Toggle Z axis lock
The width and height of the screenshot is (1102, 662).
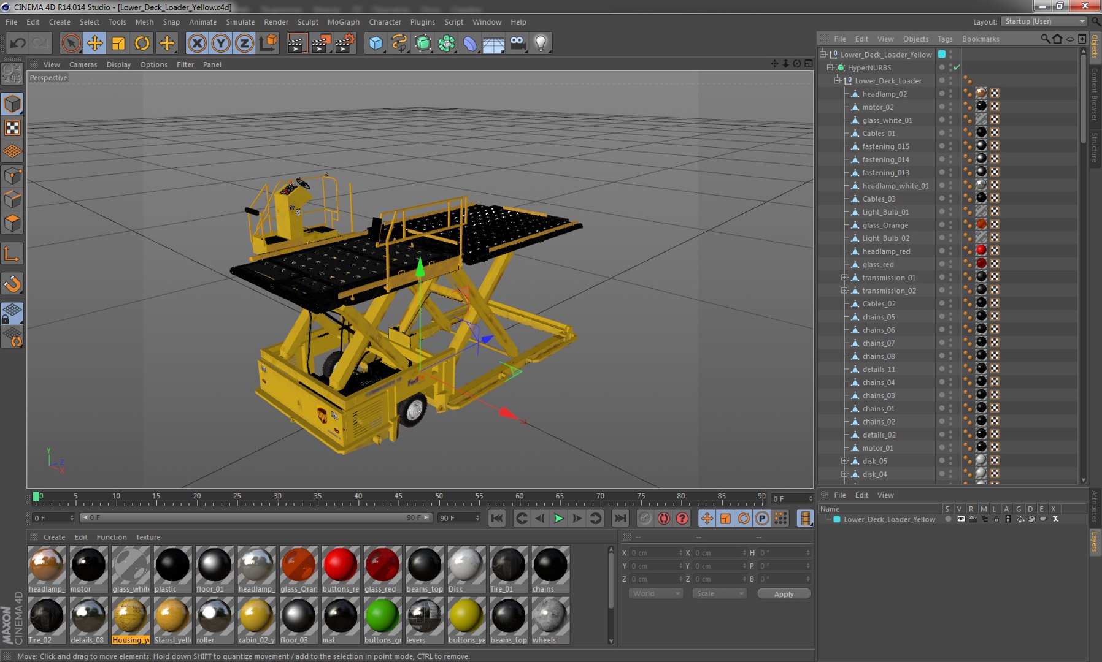pyautogui.click(x=244, y=43)
